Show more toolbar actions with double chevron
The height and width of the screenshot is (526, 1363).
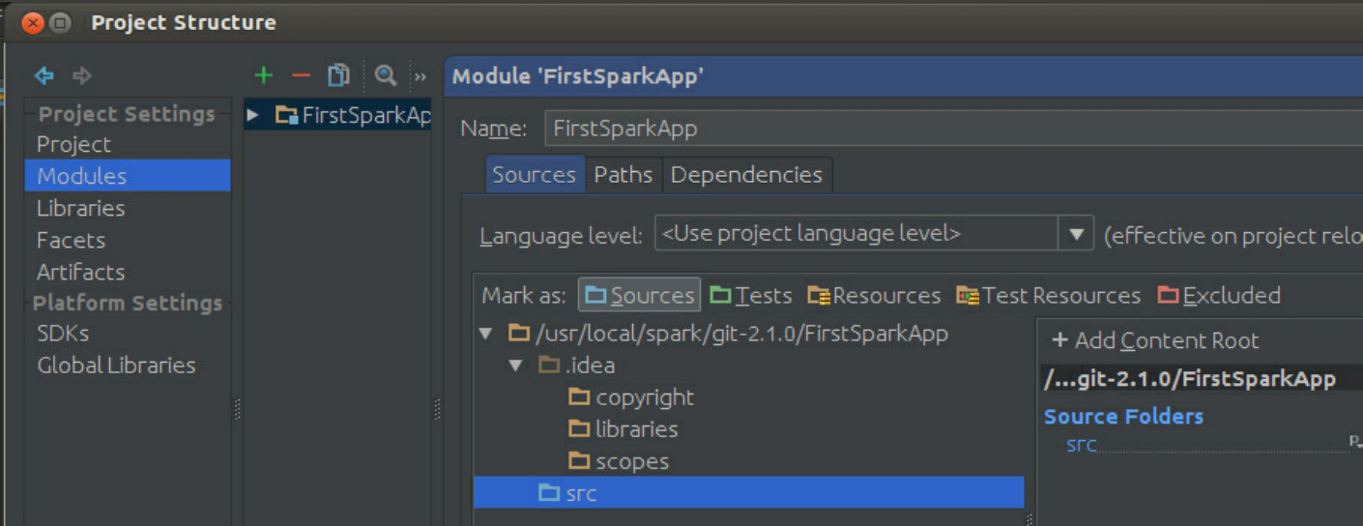tap(420, 76)
